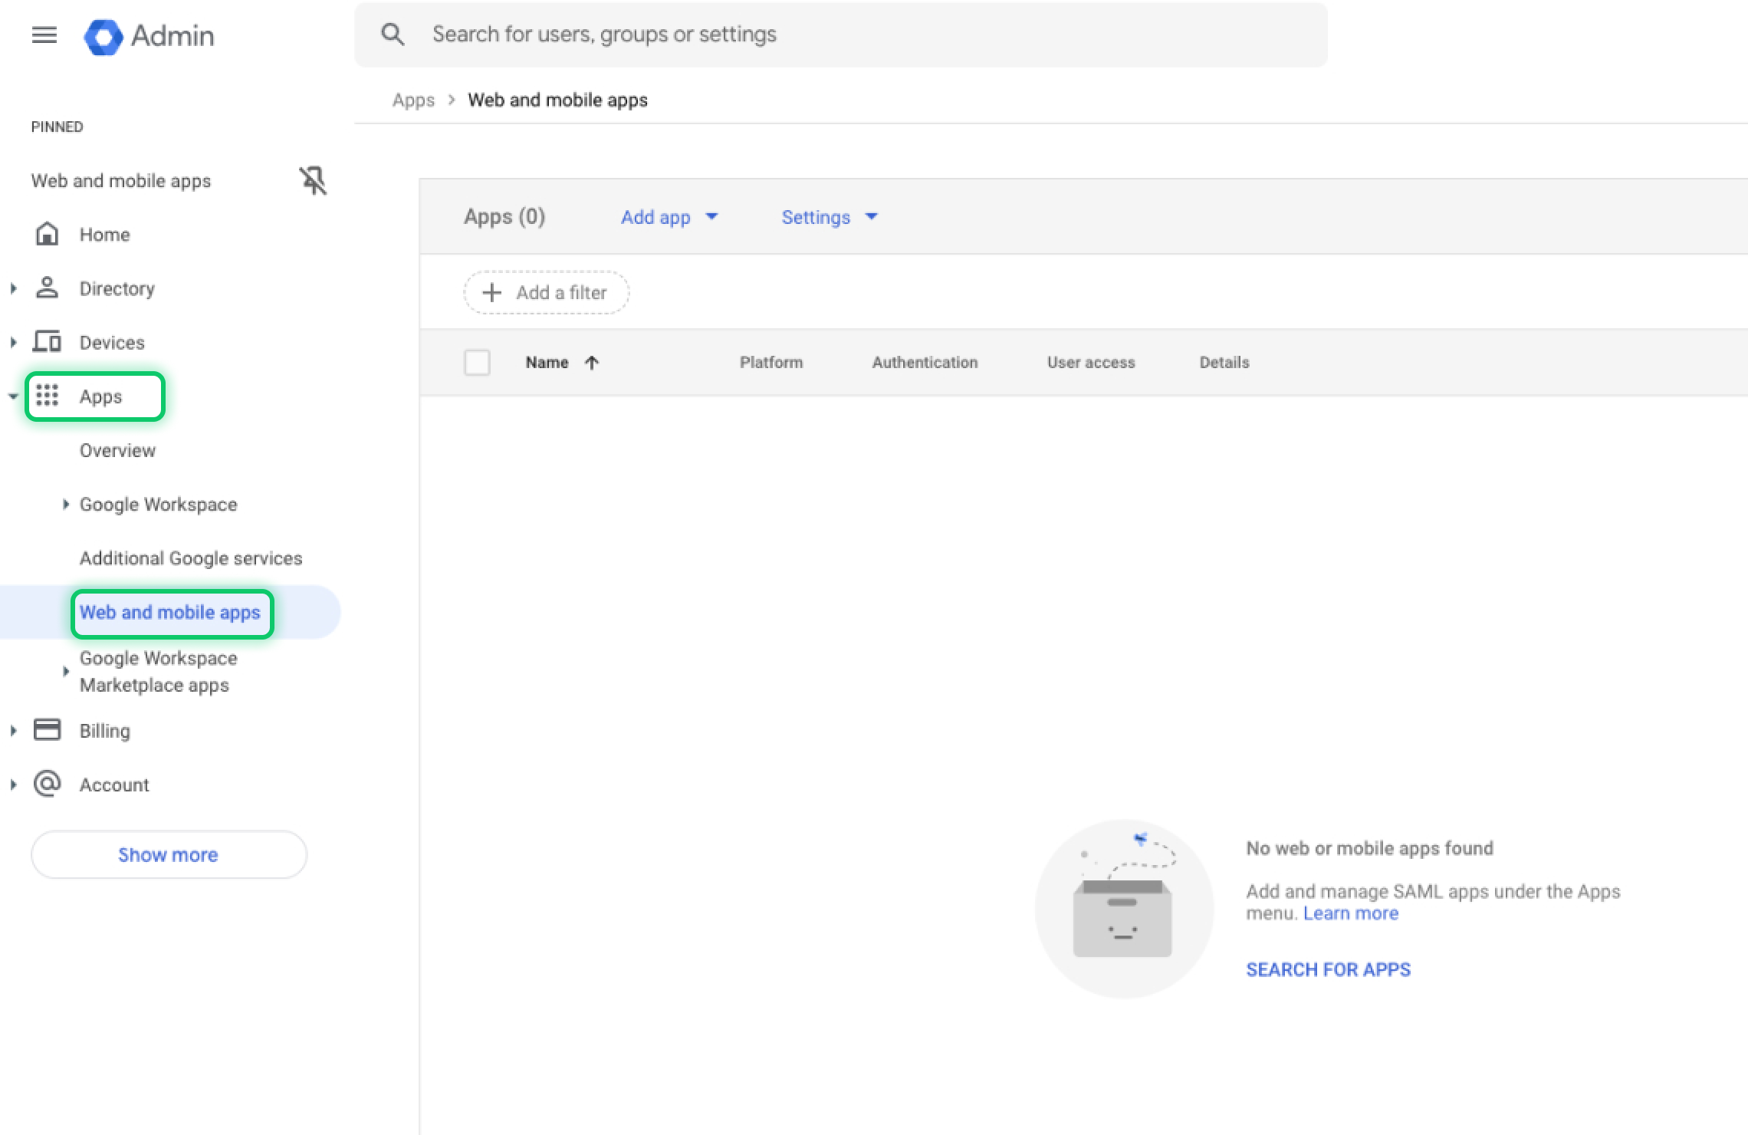Click the Apps (0) count label
1748x1135 pixels.
tap(504, 217)
